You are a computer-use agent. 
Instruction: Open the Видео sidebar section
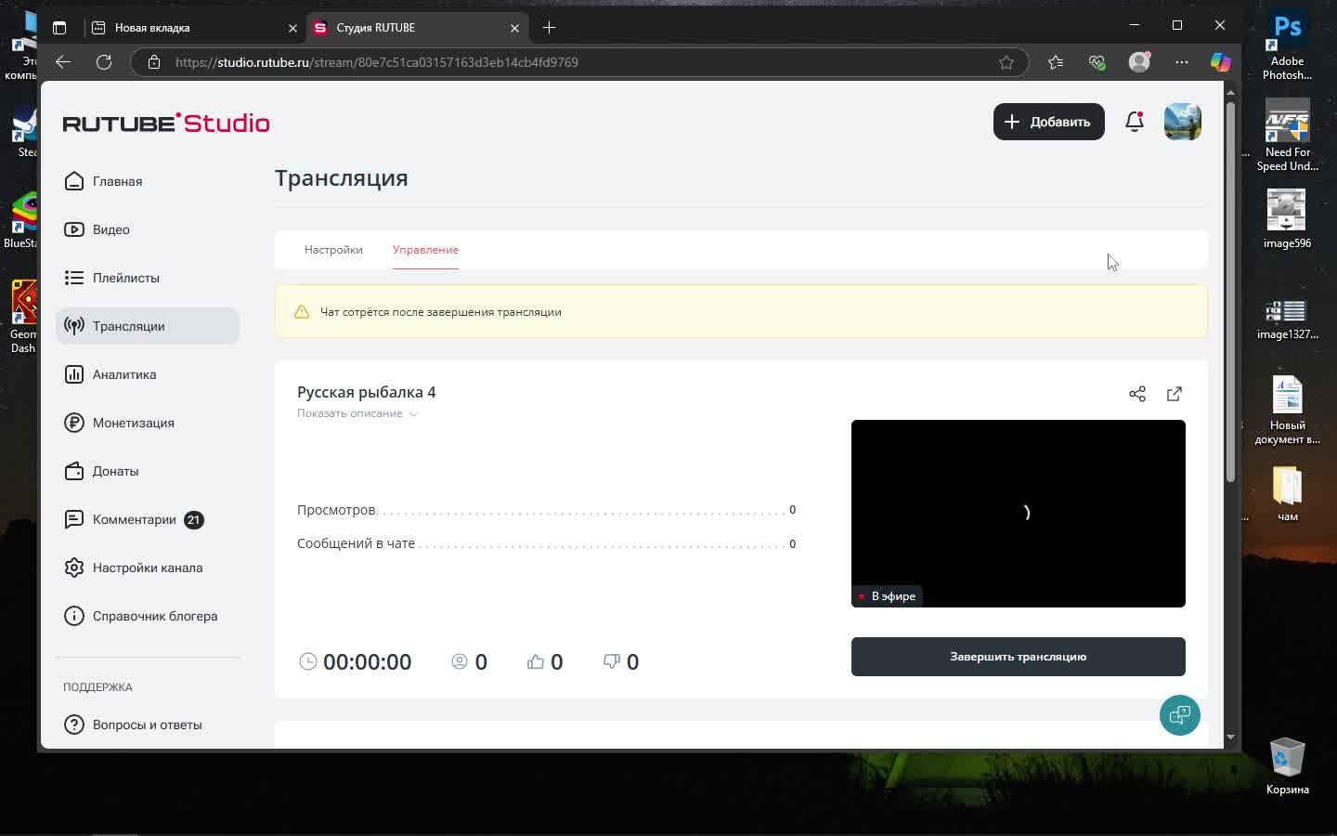(x=148, y=229)
